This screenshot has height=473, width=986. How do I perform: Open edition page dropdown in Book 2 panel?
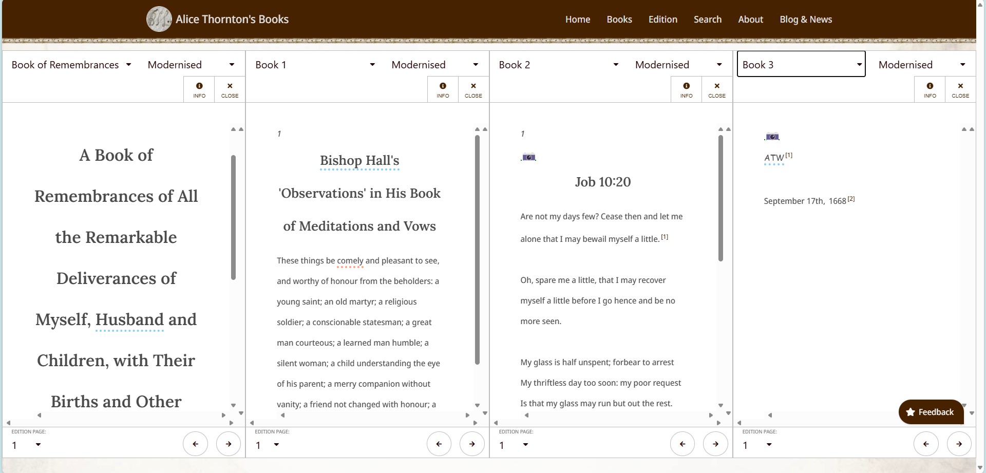pos(514,445)
